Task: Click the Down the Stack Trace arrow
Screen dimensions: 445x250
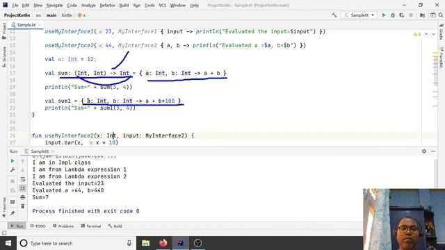Action: (23, 170)
